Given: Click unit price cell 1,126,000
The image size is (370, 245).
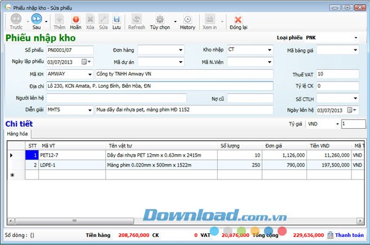Looking at the screenshot, I should tap(284, 156).
